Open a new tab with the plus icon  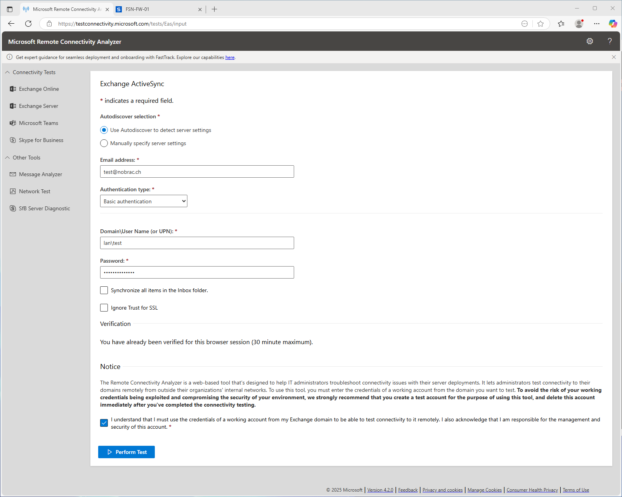tap(214, 9)
